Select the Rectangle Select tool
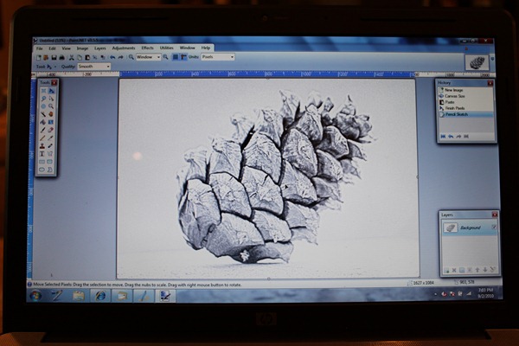 point(43,91)
